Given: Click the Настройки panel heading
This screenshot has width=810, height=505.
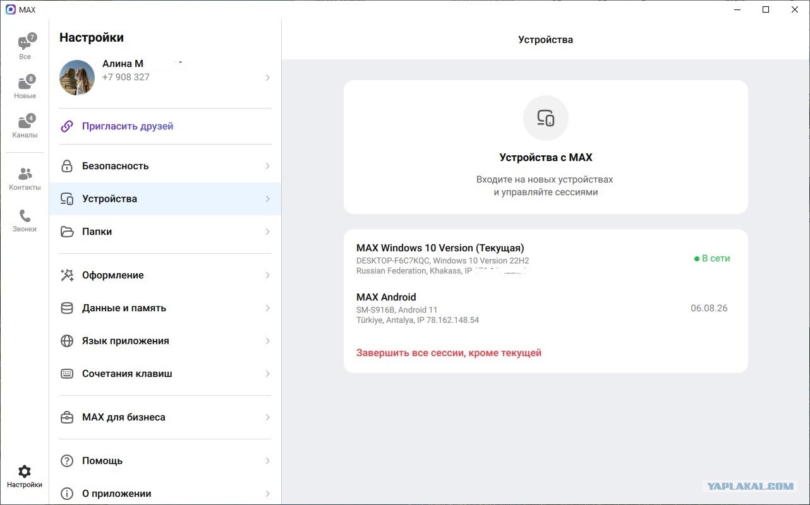Looking at the screenshot, I should pos(92,37).
